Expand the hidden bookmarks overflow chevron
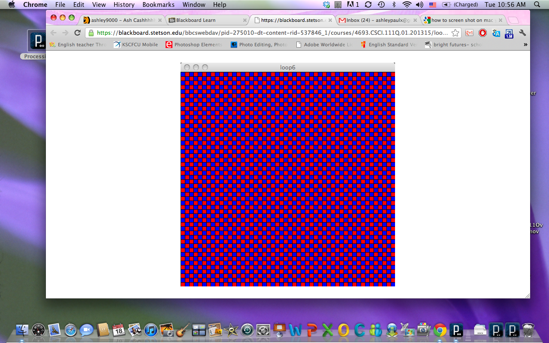Image resolution: width=549 pixels, height=343 pixels. [x=525, y=45]
